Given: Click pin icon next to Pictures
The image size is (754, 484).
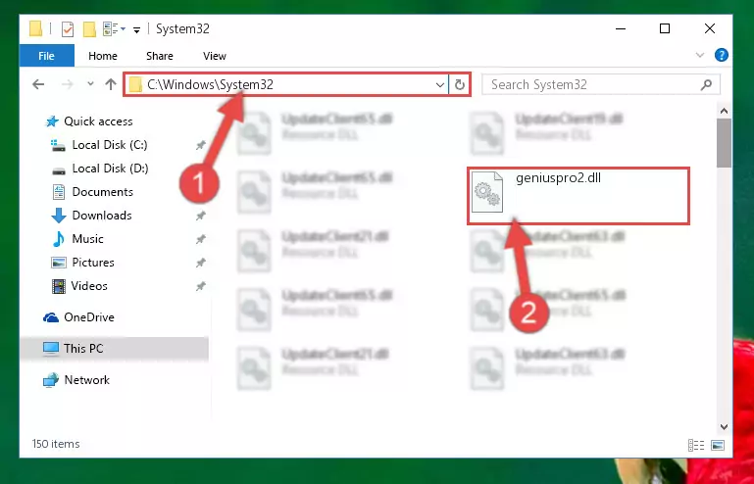Looking at the screenshot, I should point(201,263).
